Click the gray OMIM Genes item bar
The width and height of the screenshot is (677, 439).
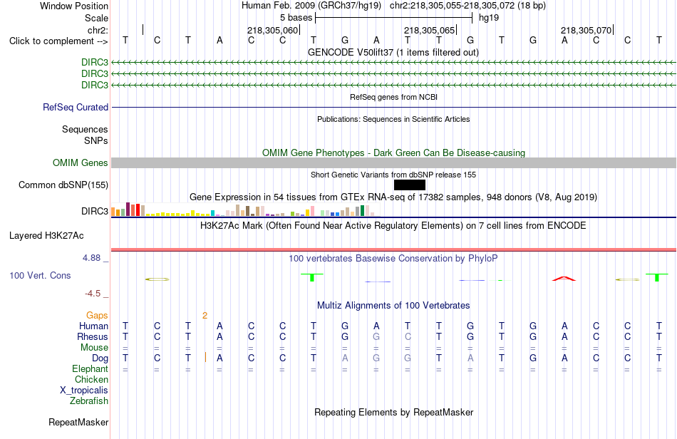tap(393, 162)
